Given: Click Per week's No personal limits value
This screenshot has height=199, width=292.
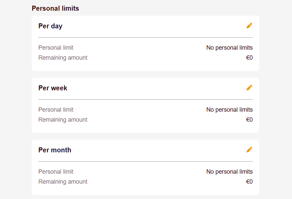Looking at the screenshot, I should point(230,110).
